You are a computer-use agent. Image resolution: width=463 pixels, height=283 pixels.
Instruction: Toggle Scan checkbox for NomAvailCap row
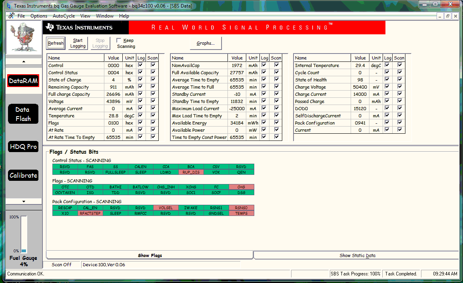[x=276, y=65]
